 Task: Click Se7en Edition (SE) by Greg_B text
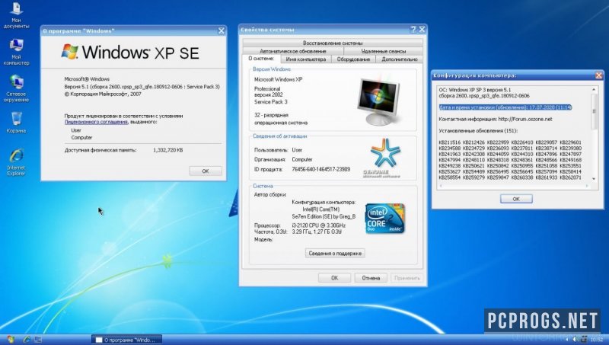click(324, 216)
